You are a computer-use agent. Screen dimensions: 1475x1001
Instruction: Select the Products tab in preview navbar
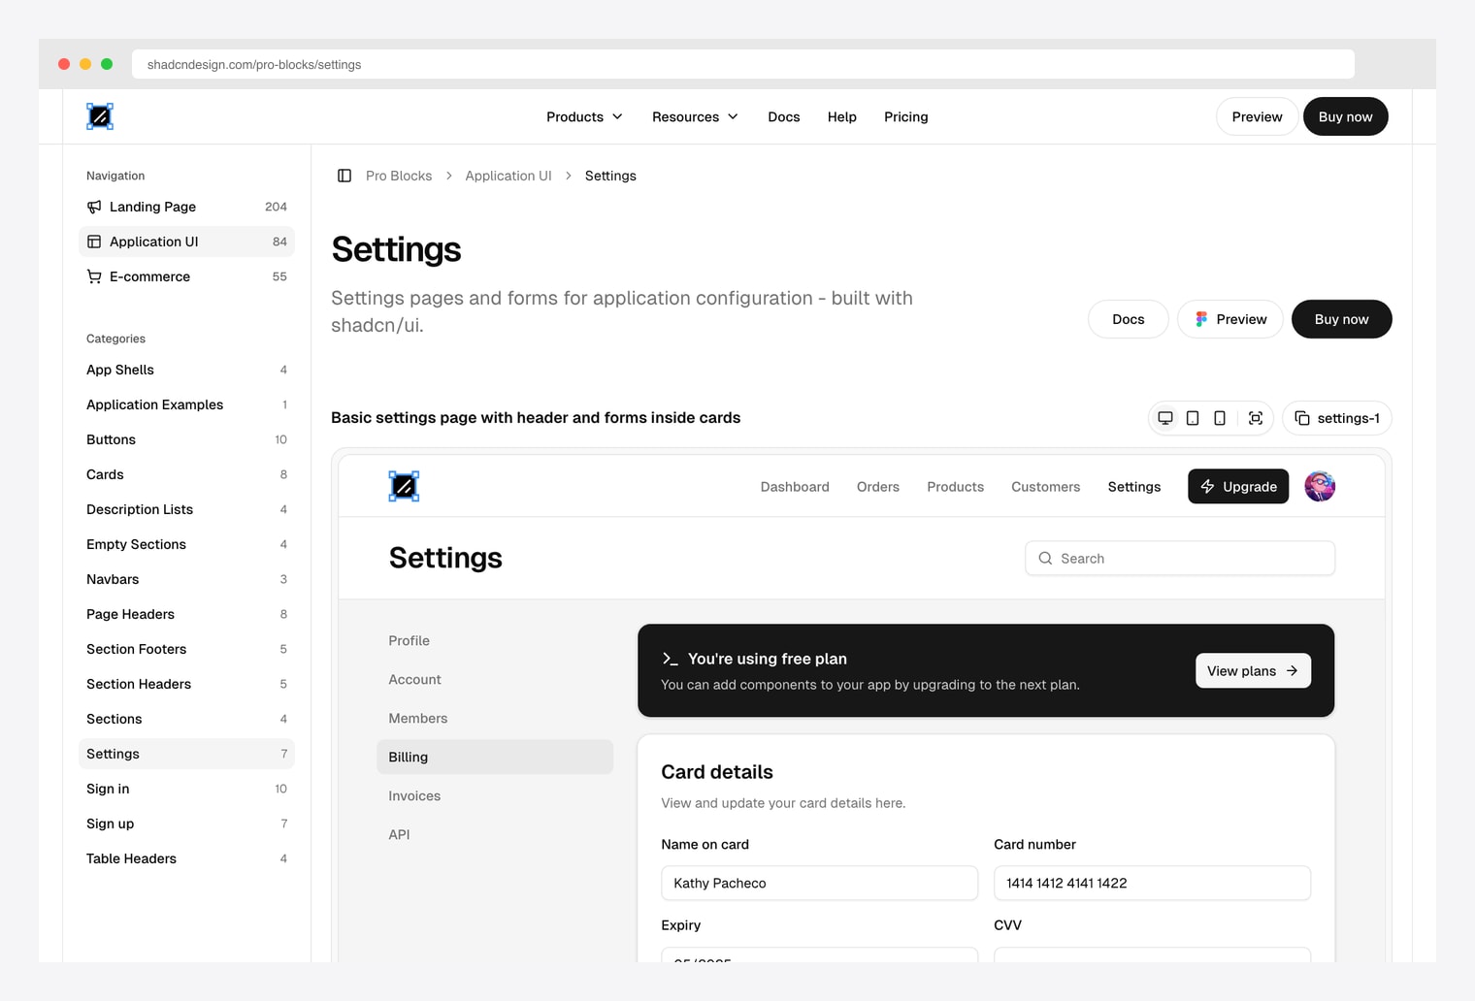point(955,486)
